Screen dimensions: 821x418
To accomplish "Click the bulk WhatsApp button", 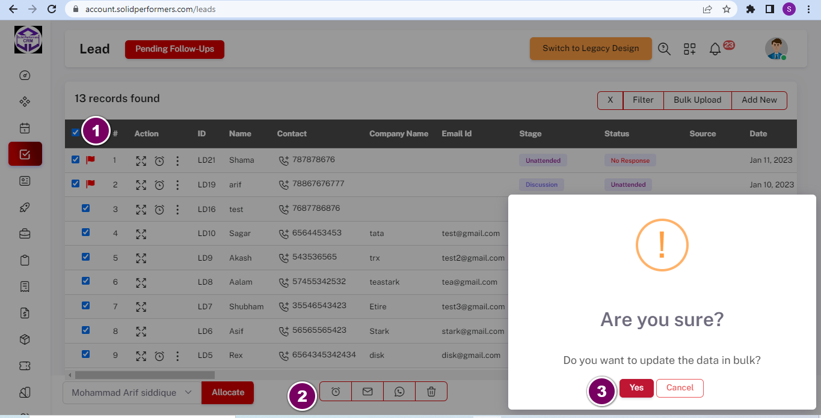I will 399,392.
